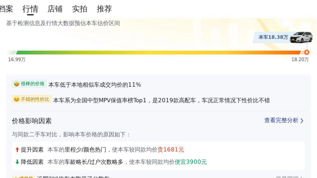Click the green 便宜3900元 price text
The image size is (317, 178).
tap(191, 162)
